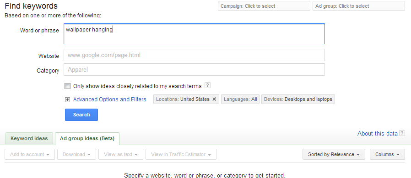Open the View as text dropdown

coord(121,154)
